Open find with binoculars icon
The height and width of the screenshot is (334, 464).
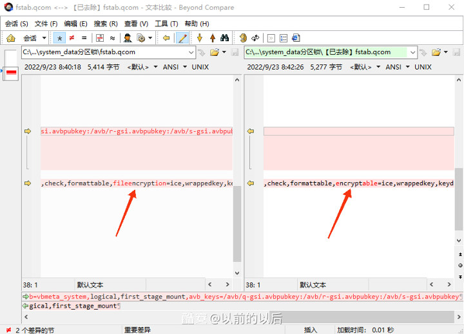click(225, 38)
